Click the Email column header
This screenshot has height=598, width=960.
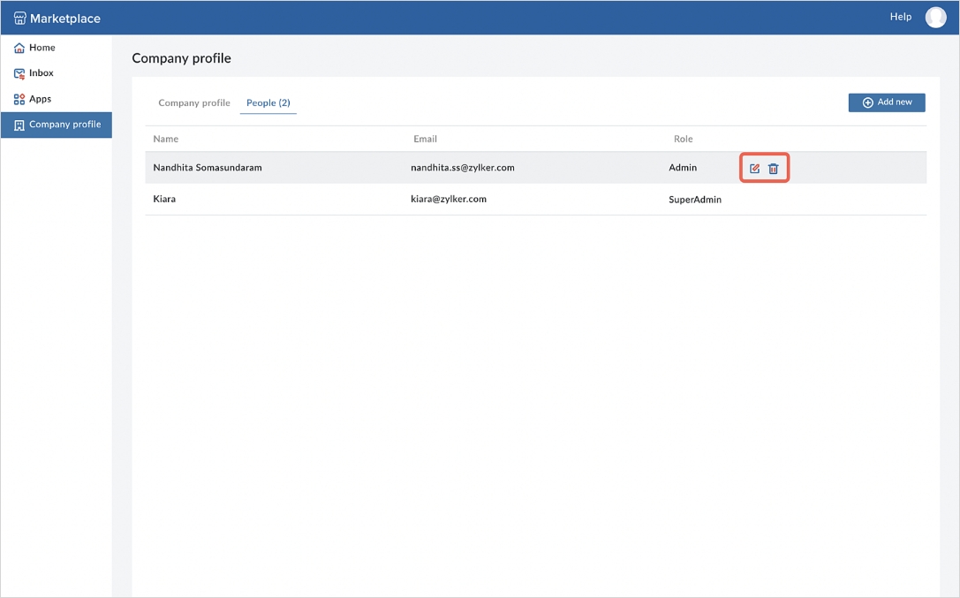coord(425,139)
